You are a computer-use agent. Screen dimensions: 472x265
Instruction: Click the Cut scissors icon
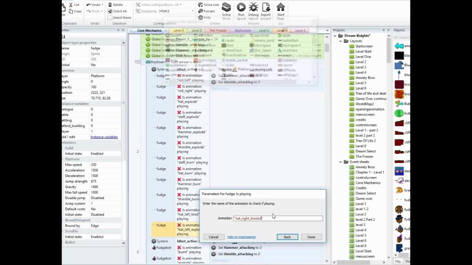tap(71, 5)
